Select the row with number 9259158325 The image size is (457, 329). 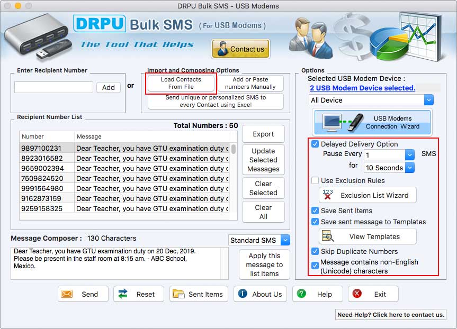coord(124,208)
